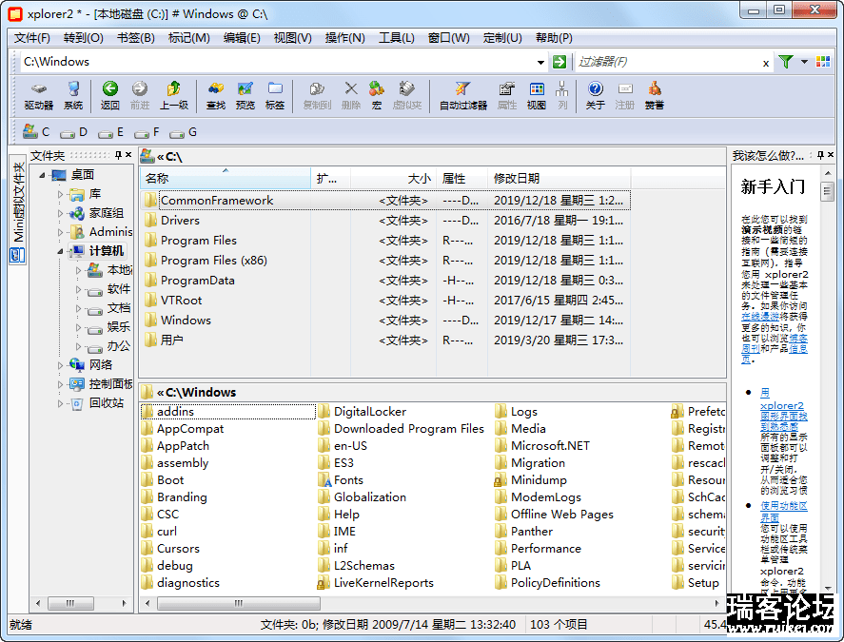The width and height of the screenshot is (844, 642).
Task: Open the 自动过滤器 autofilter tool
Action: pyautogui.click(x=462, y=95)
